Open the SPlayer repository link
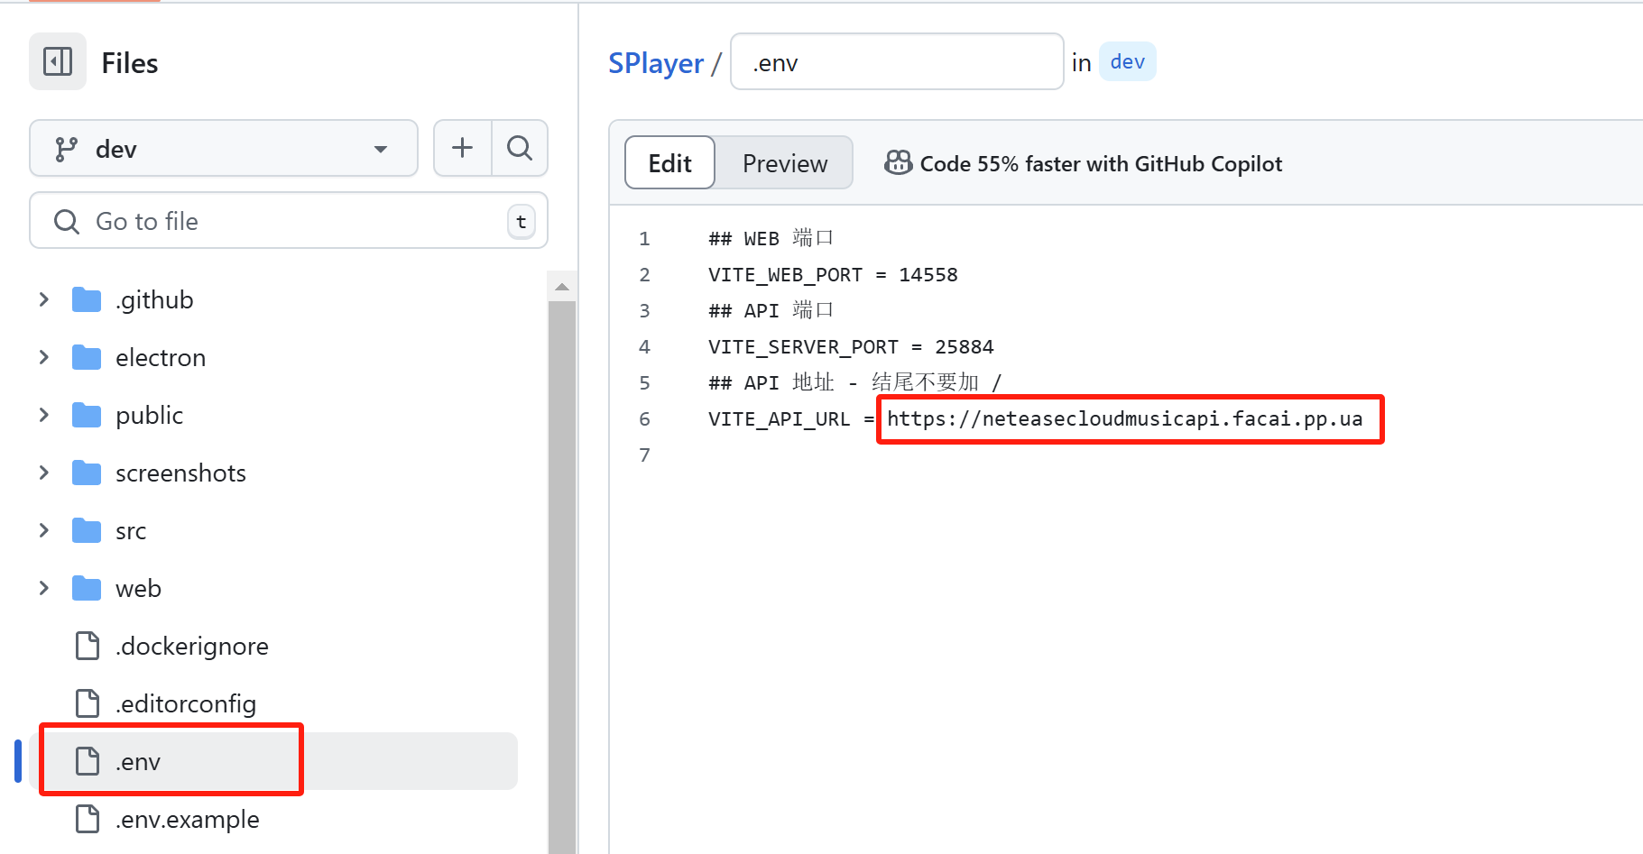Screen dimensions: 1643x854 (656, 63)
